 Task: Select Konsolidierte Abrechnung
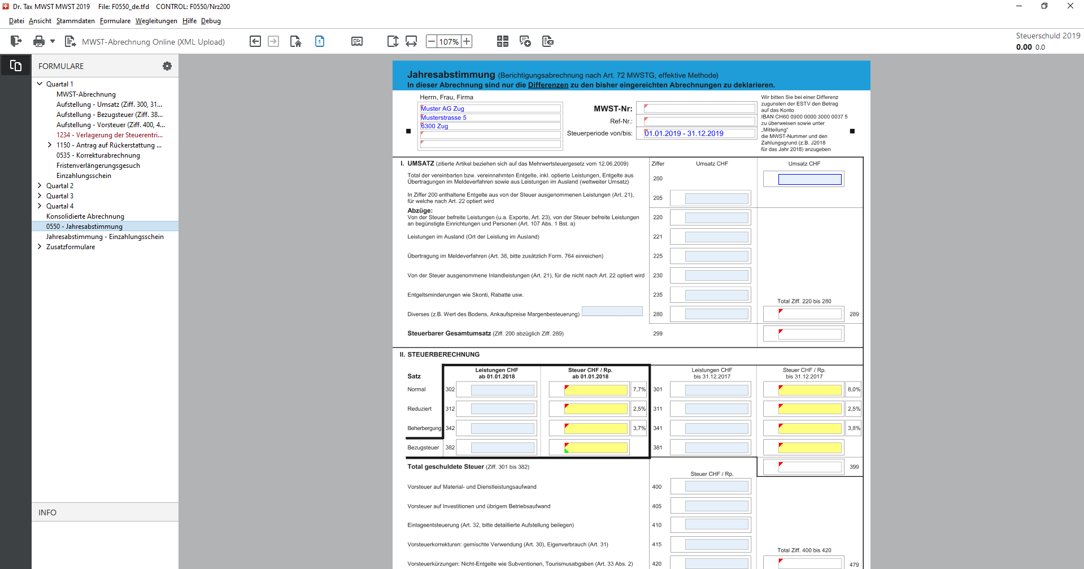tap(85, 216)
